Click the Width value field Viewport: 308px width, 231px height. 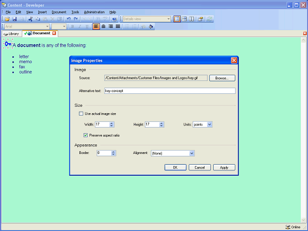coord(102,124)
